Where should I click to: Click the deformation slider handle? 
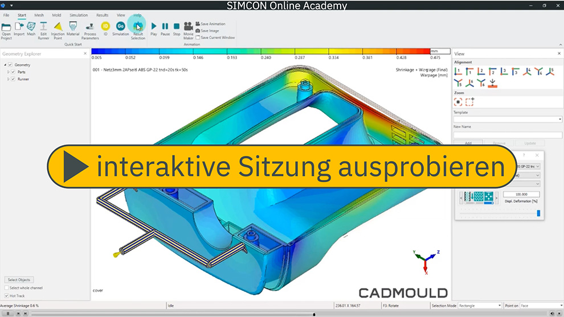[x=538, y=213]
